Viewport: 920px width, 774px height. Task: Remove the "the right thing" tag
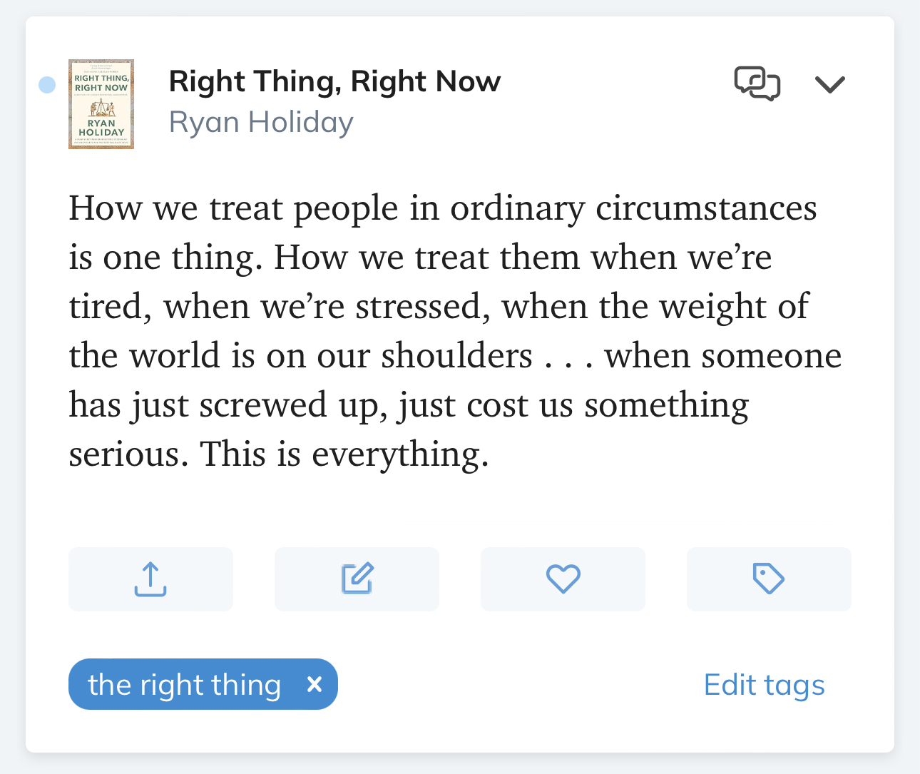[x=315, y=685]
